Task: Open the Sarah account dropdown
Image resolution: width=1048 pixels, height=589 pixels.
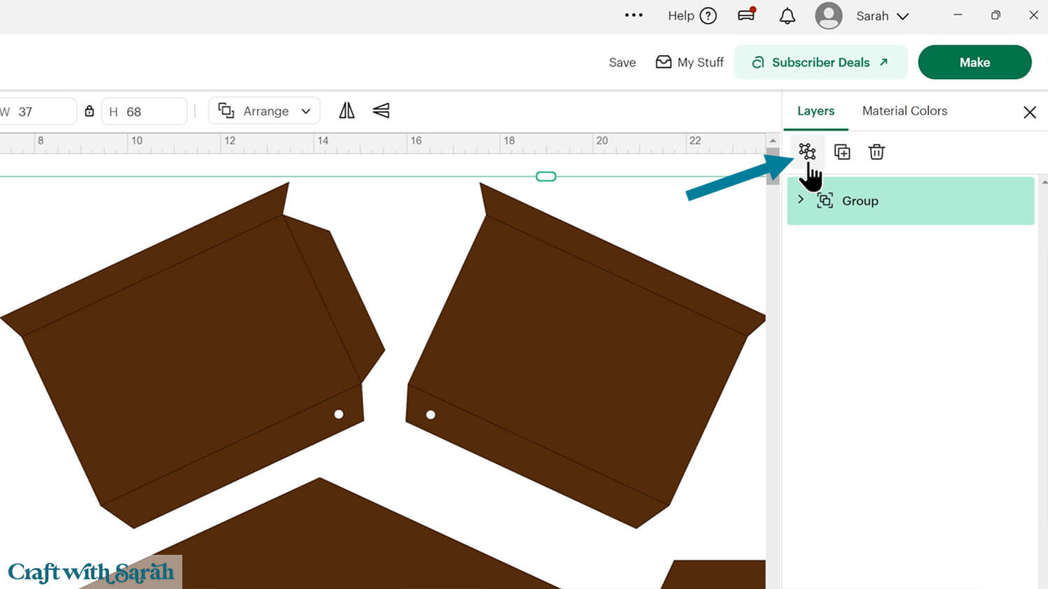Action: tap(882, 16)
